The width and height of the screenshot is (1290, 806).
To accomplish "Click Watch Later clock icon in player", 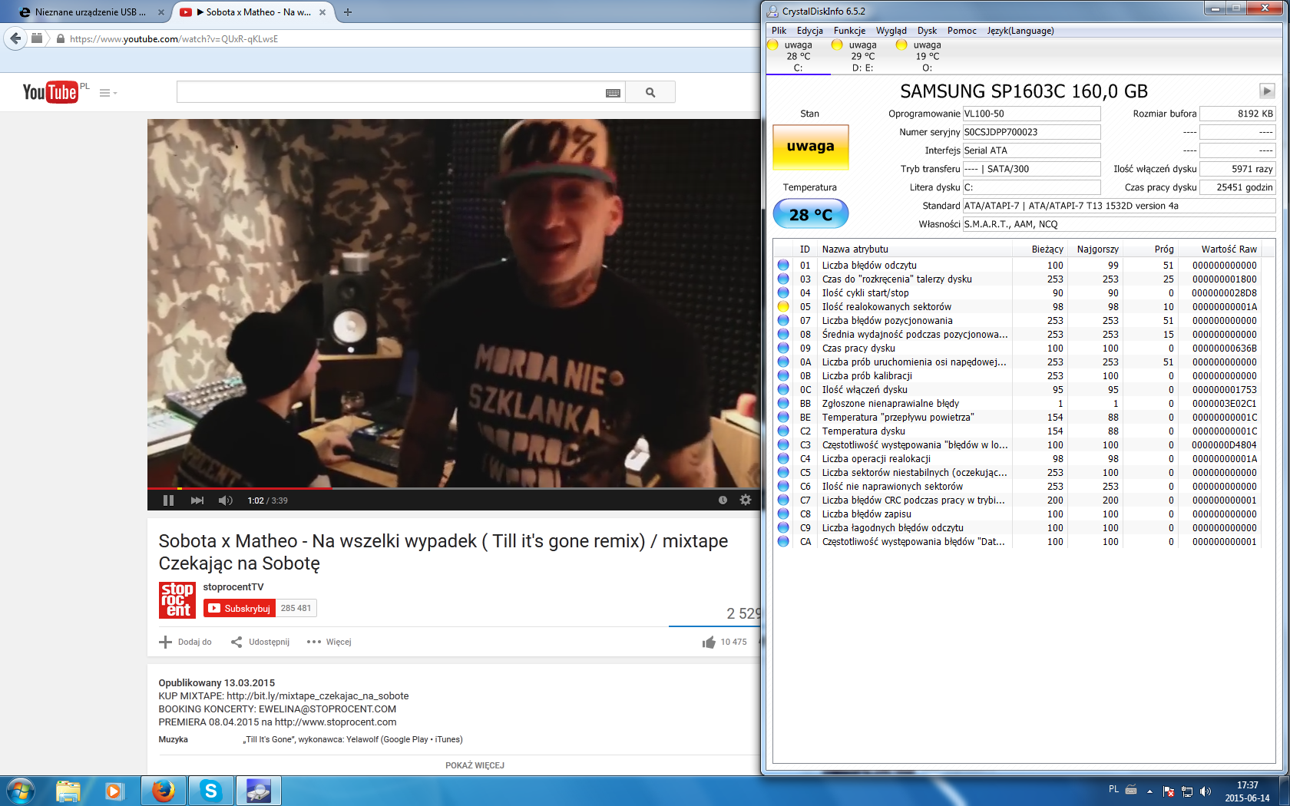I will tap(723, 500).
